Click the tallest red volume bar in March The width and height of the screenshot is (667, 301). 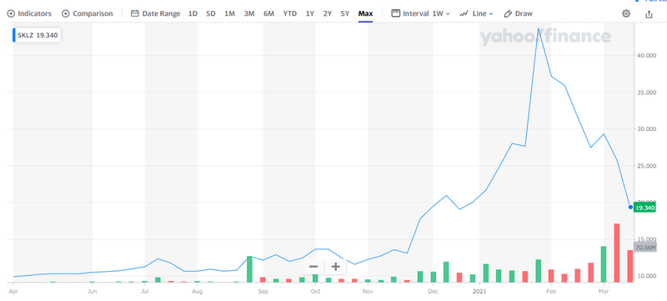(617, 253)
